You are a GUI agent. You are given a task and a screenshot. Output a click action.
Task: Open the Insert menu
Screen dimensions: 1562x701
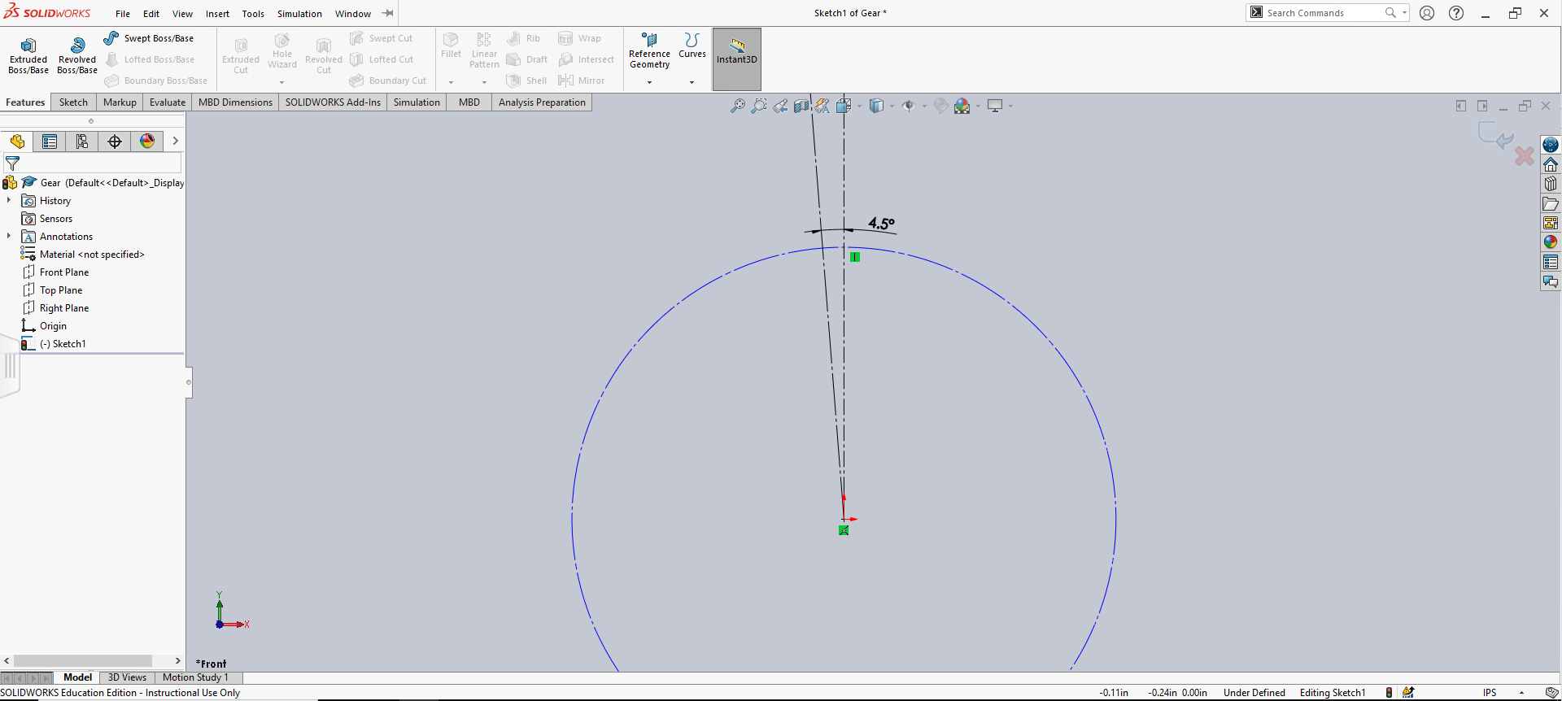(217, 14)
